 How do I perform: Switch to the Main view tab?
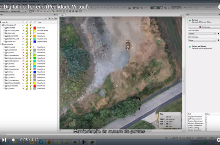[62, 15]
